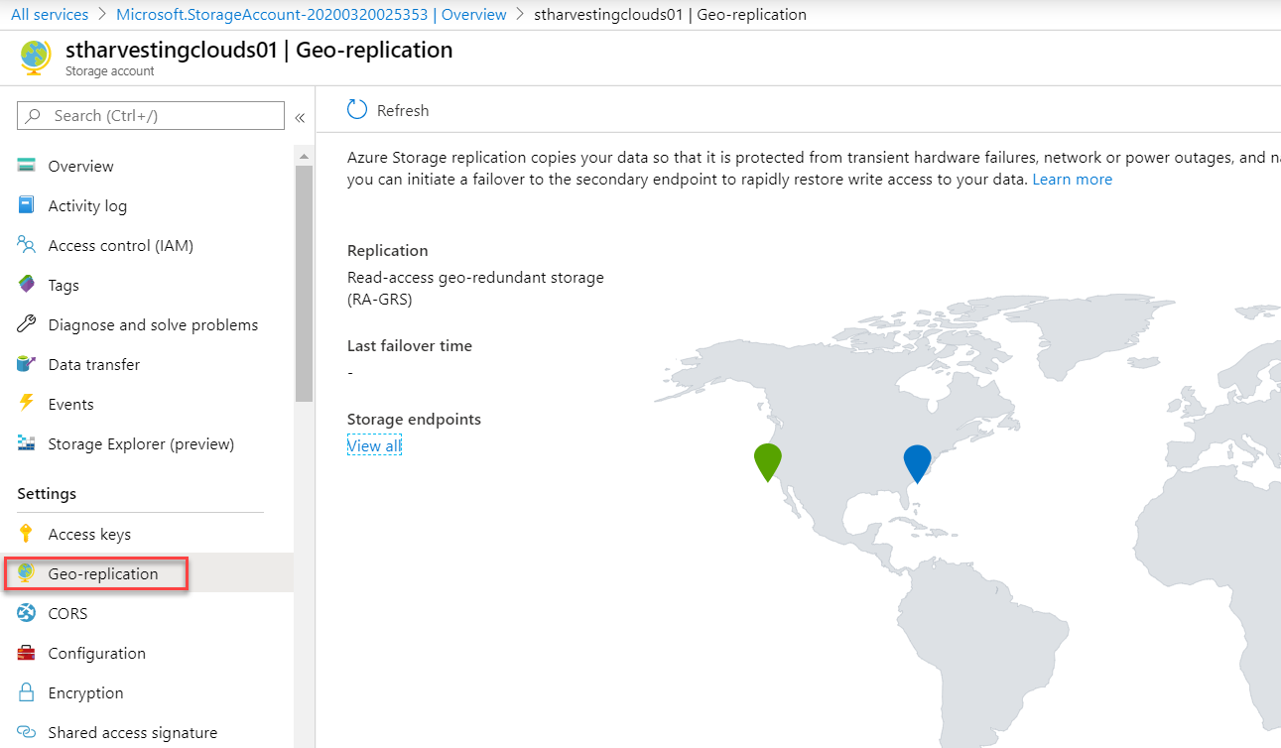Click the Data transfer bucket icon
This screenshot has height=748, width=1281.
tap(27, 364)
